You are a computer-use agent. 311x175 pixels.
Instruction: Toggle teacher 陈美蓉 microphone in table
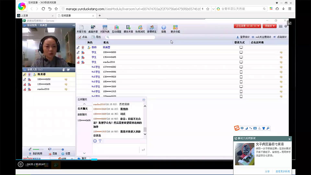pyautogui.click(x=78, y=47)
